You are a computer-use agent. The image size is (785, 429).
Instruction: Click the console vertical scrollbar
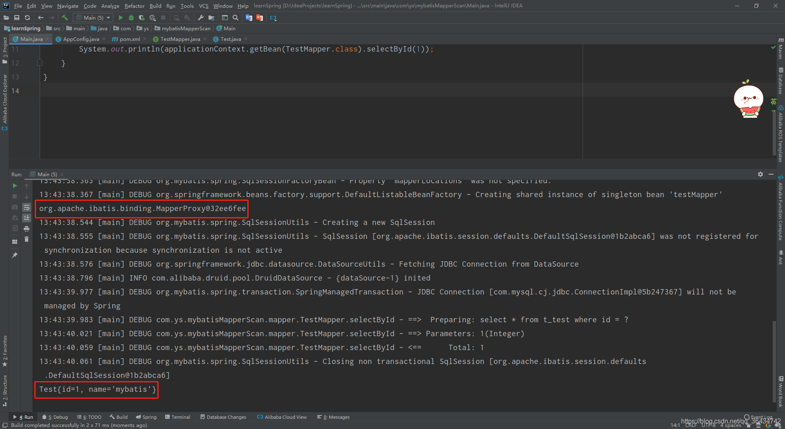(x=774, y=362)
